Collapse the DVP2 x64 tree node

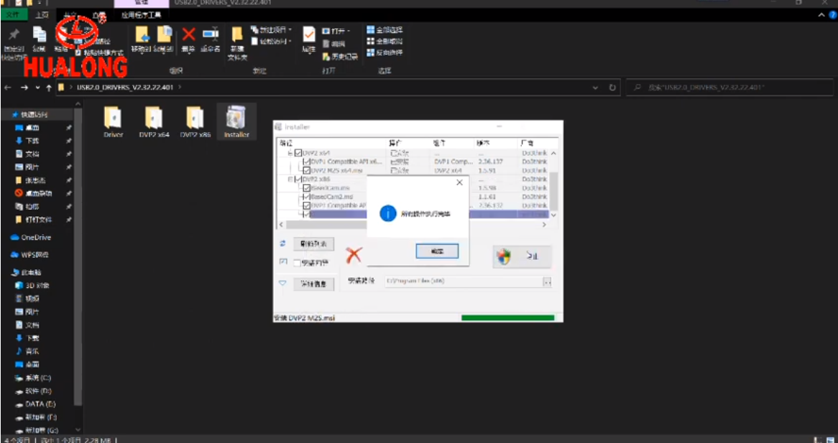coord(291,153)
